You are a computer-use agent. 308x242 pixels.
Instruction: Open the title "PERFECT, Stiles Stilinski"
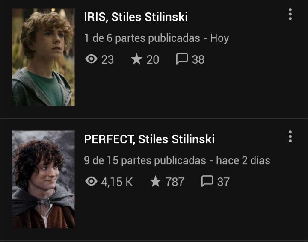pyautogui.click(x=149, y=139)
